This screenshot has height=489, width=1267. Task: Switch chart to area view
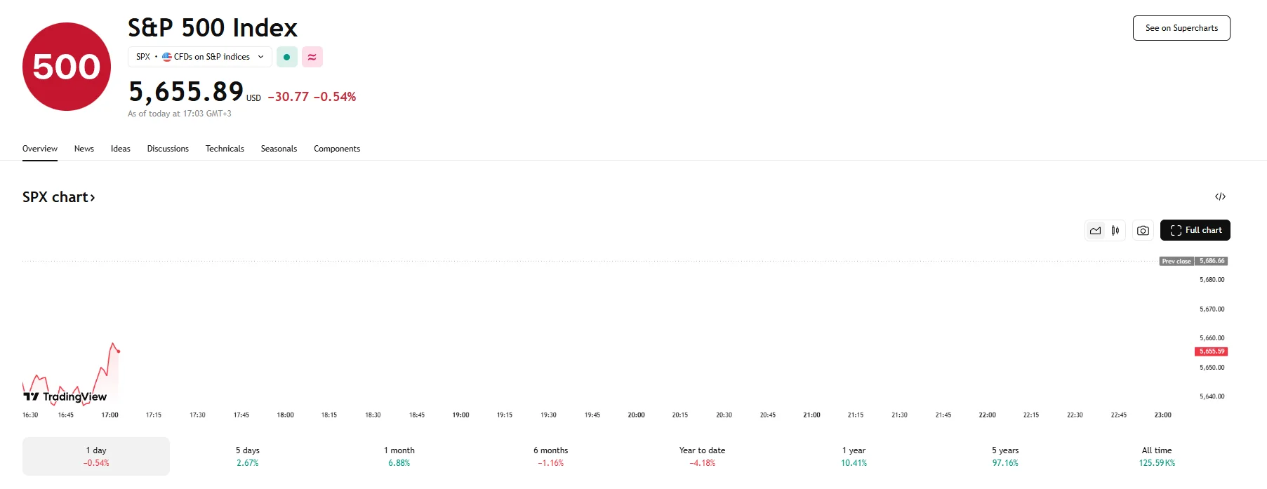(x=1095, y=230)
